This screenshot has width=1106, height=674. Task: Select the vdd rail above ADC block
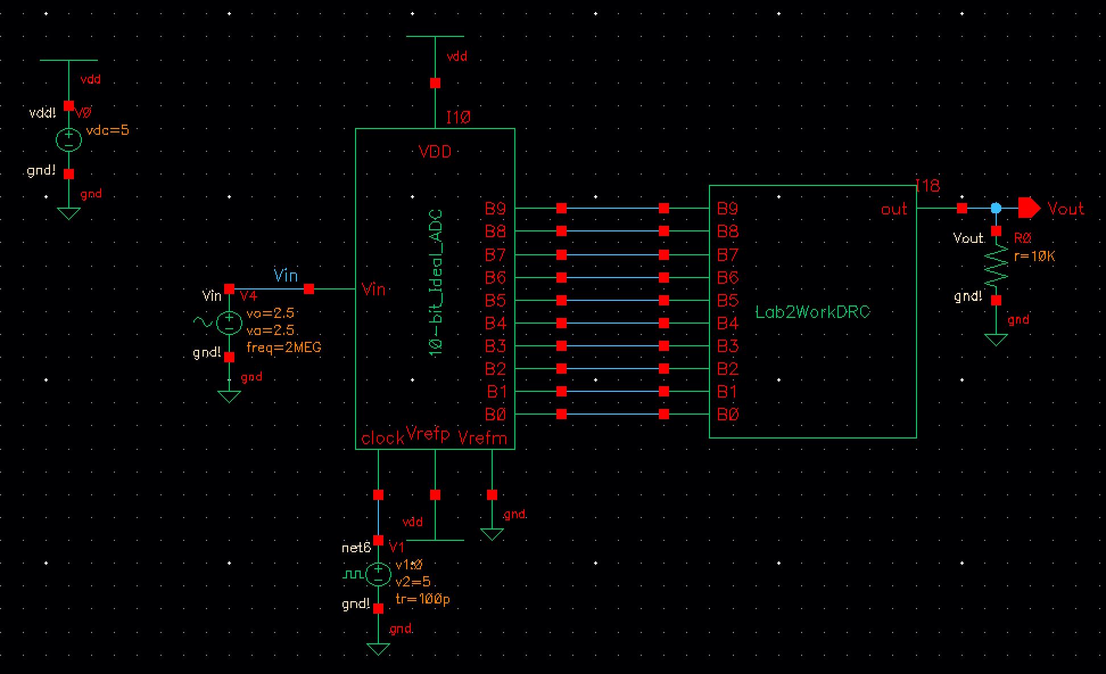click(435, 36)
